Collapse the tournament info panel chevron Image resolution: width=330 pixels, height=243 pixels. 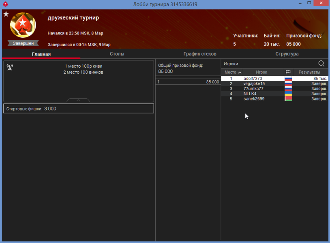pos(78,100)
